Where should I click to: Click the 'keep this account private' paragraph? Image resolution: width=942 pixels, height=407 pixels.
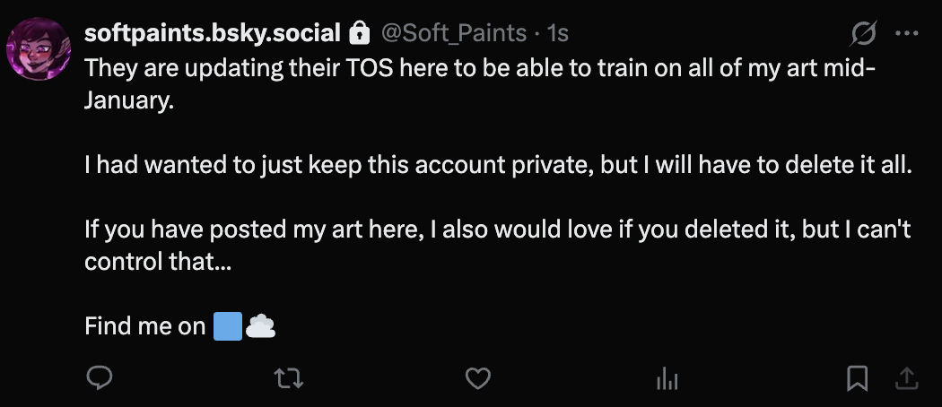497,166
